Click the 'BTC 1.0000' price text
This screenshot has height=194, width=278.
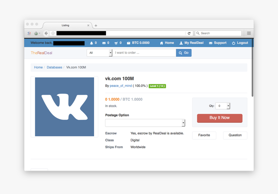pos(133,100)
